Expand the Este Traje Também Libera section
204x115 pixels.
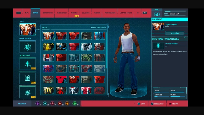[x=185, y=38]
